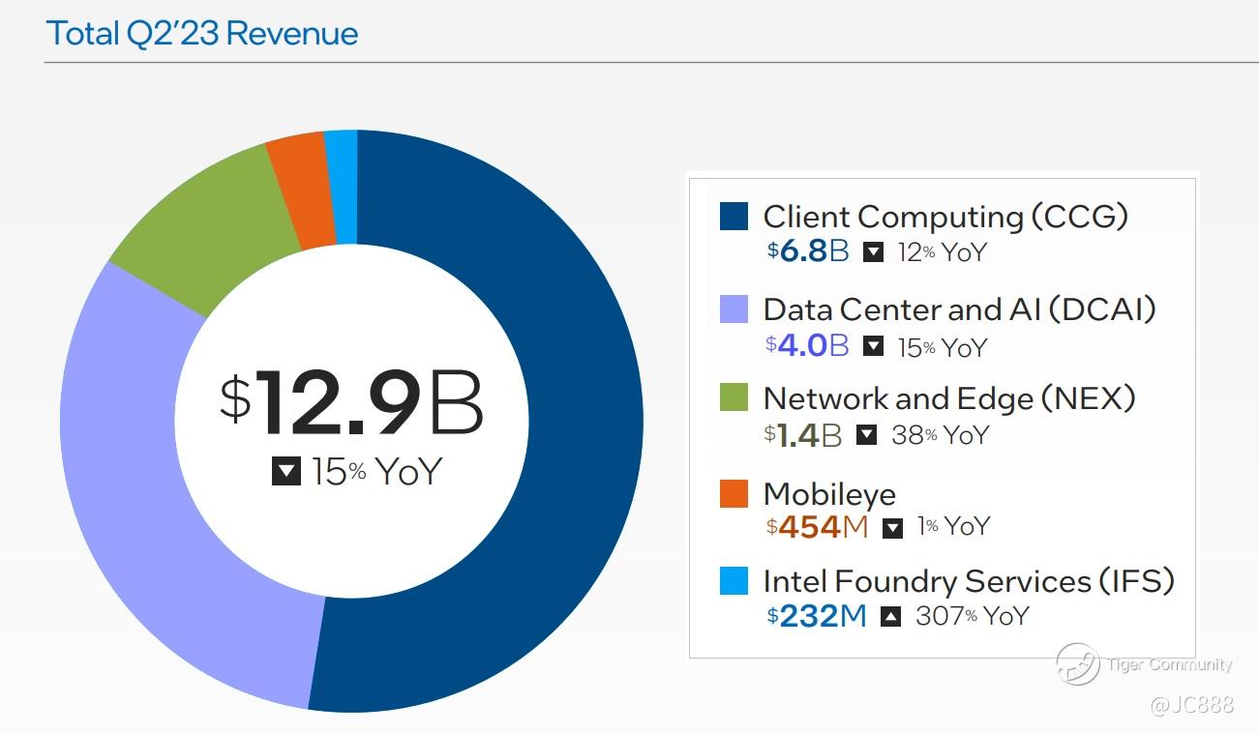Click the up arrow beside 307% YoY
1259x734 pixels.
[x=890, y=616]
